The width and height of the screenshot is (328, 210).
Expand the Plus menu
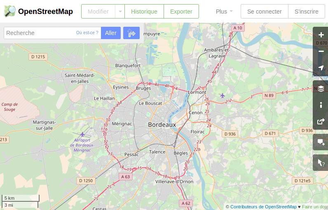coord(224,12)
